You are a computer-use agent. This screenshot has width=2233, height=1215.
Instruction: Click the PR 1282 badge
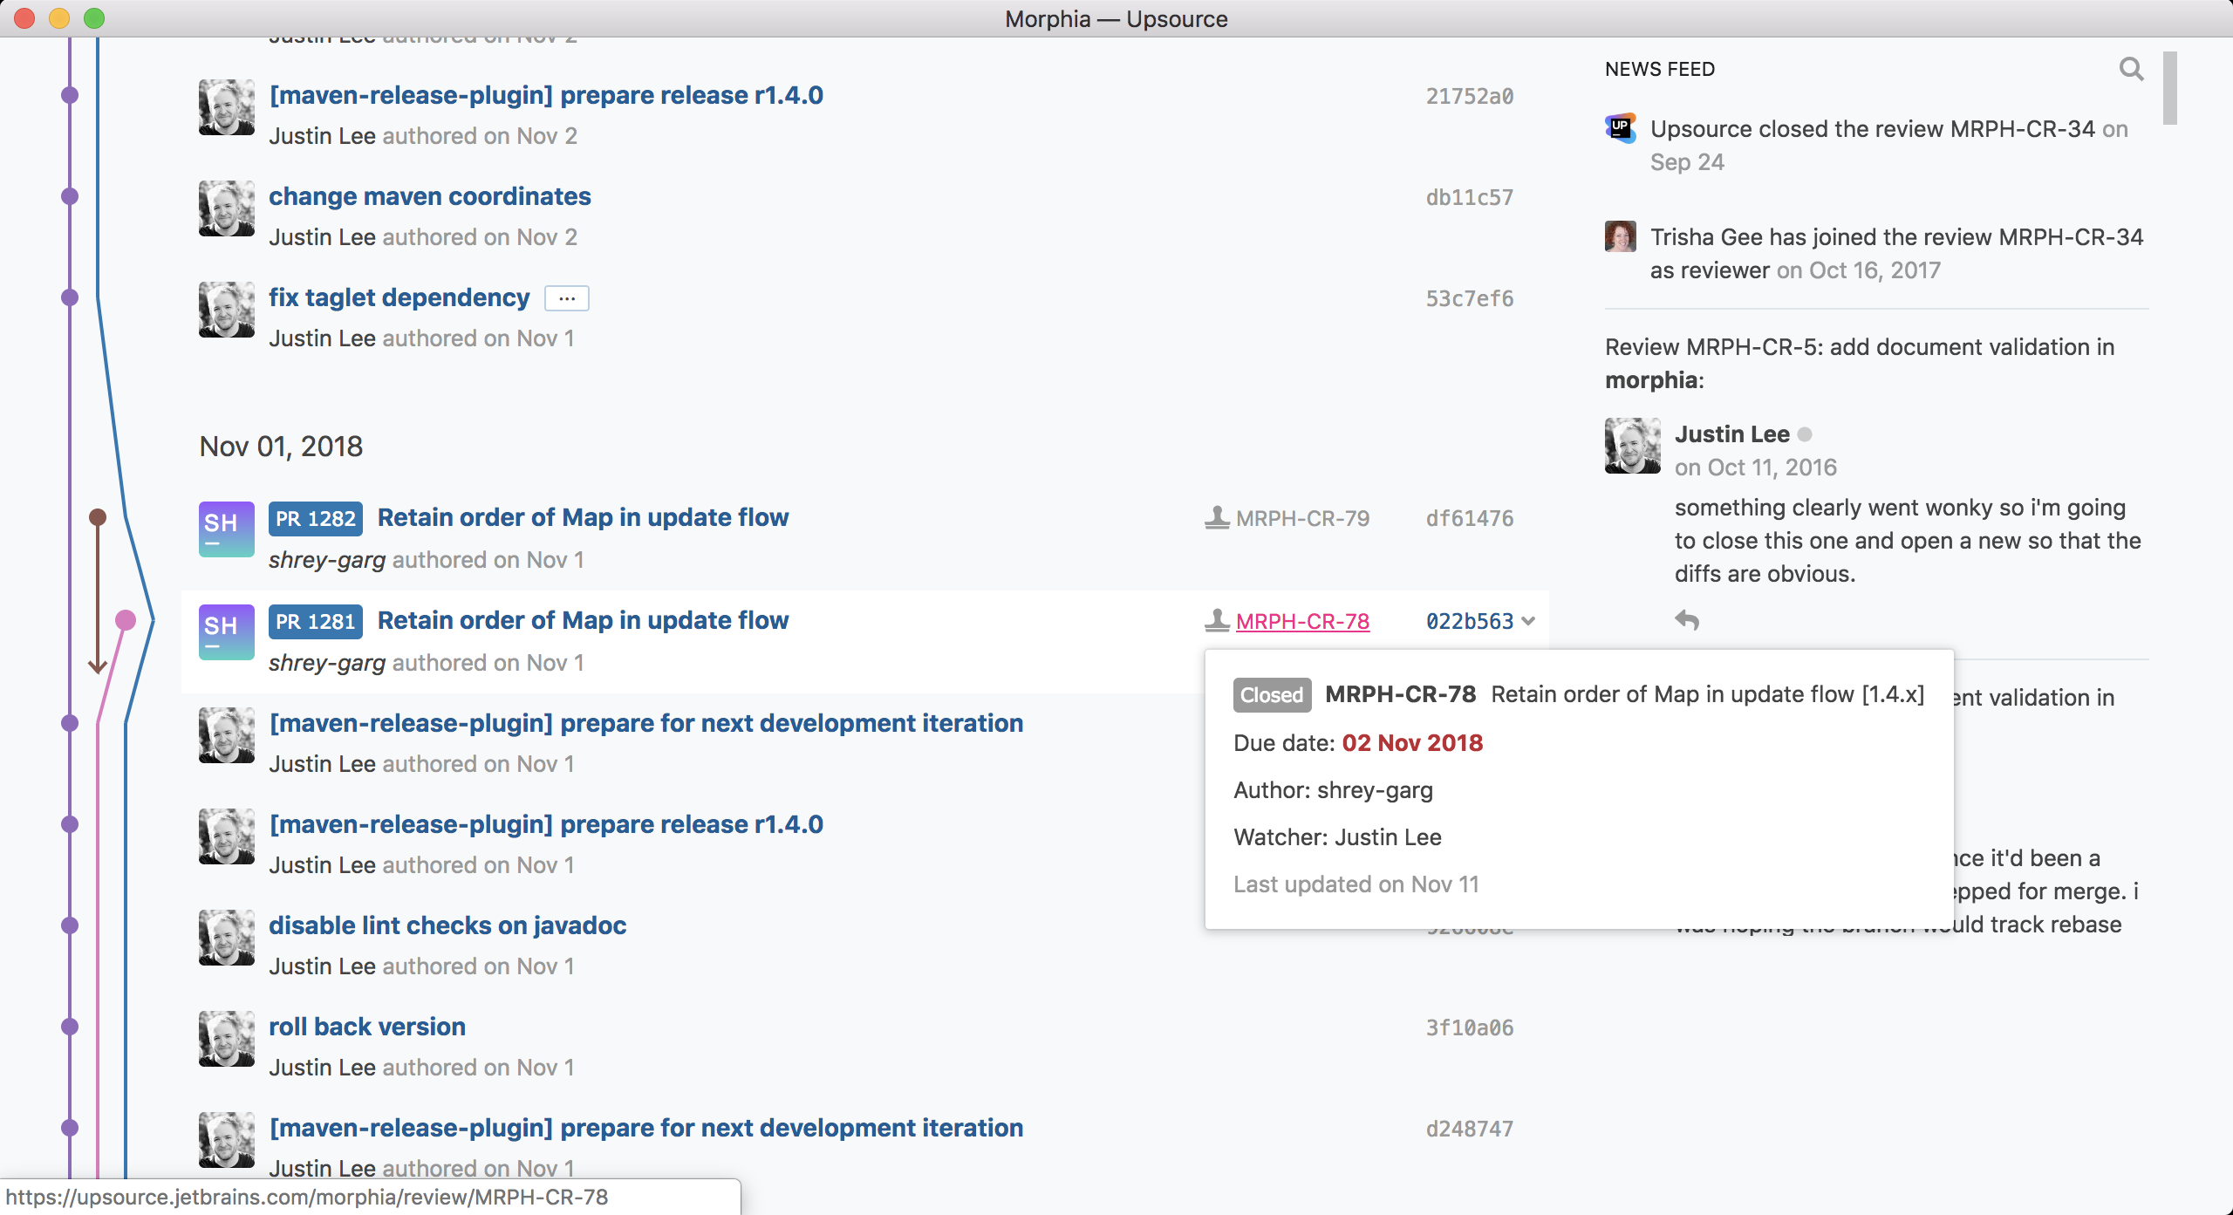click(x=316, y=519)
